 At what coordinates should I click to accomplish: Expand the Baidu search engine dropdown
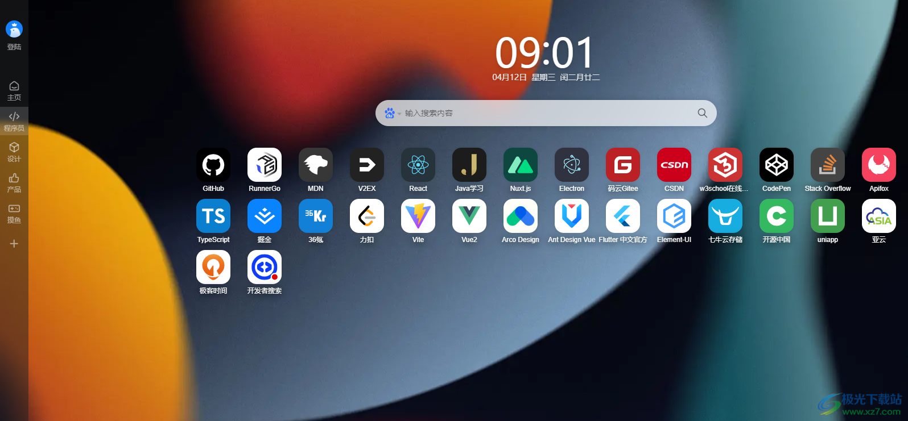point(393,113)
